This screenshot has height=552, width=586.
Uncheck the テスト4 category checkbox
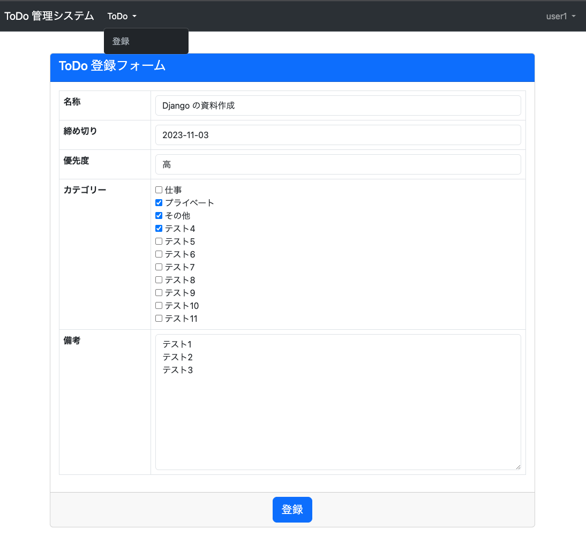coord(159,228)
